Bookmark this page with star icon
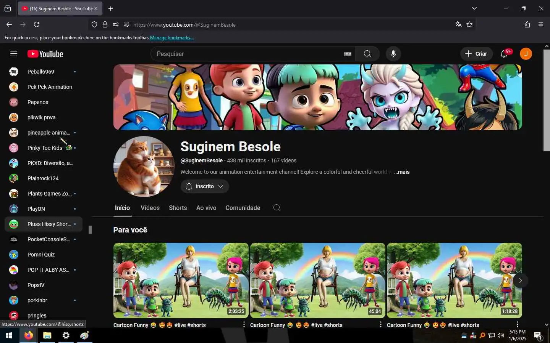 pyautogui.click(x=469, y=24)
